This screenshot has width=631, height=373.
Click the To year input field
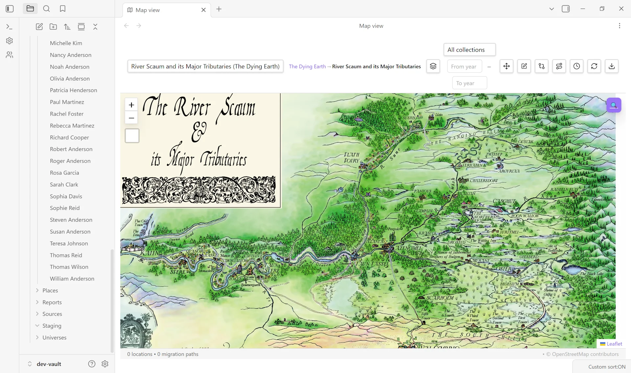(470, 83)
